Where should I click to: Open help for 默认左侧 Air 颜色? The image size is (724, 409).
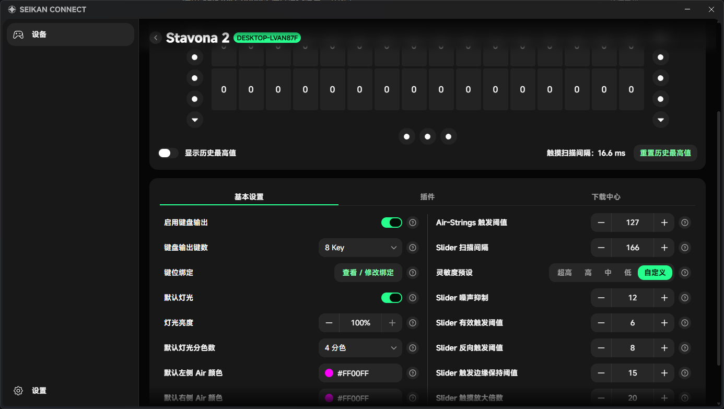pos(413,373)
